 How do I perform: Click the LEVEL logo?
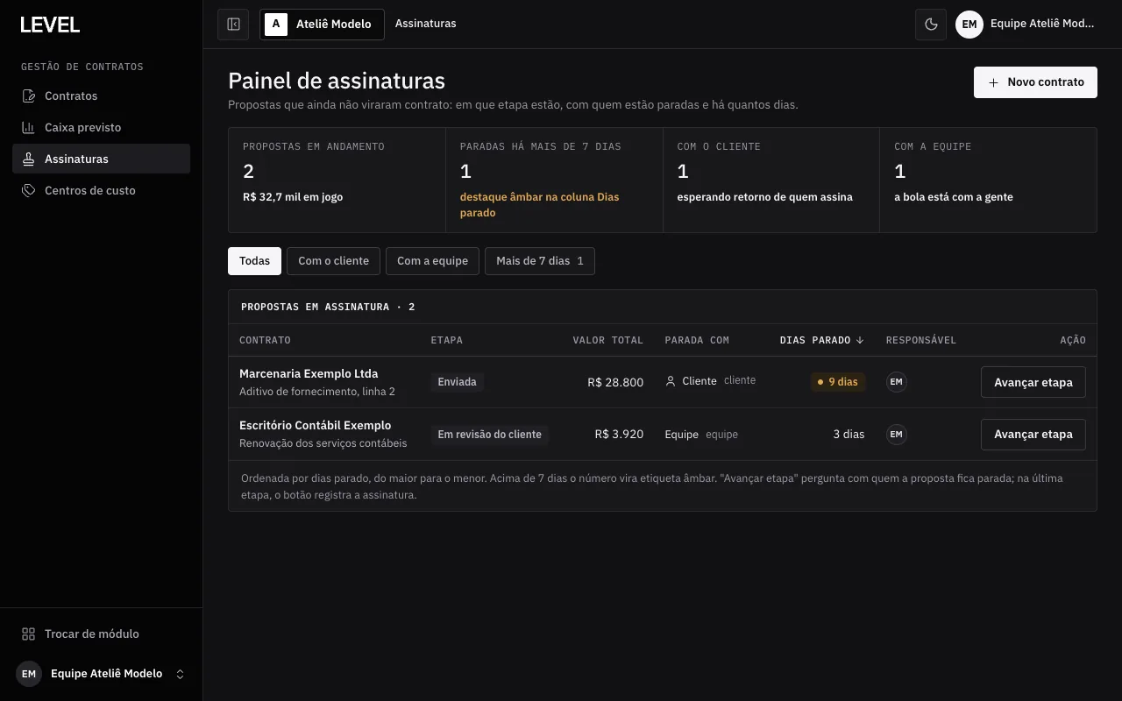pos(50,25)
